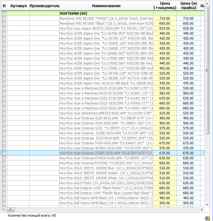Select row Acer Extensa EX4630-642G16Mi
Screen dimensions: 213x221
coord(103,158)
